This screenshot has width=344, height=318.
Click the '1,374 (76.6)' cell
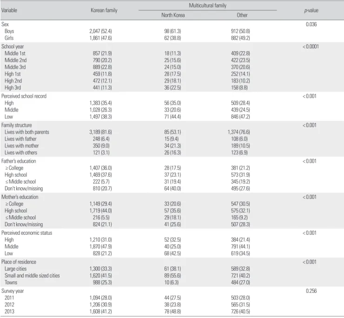tap(238, 132)
